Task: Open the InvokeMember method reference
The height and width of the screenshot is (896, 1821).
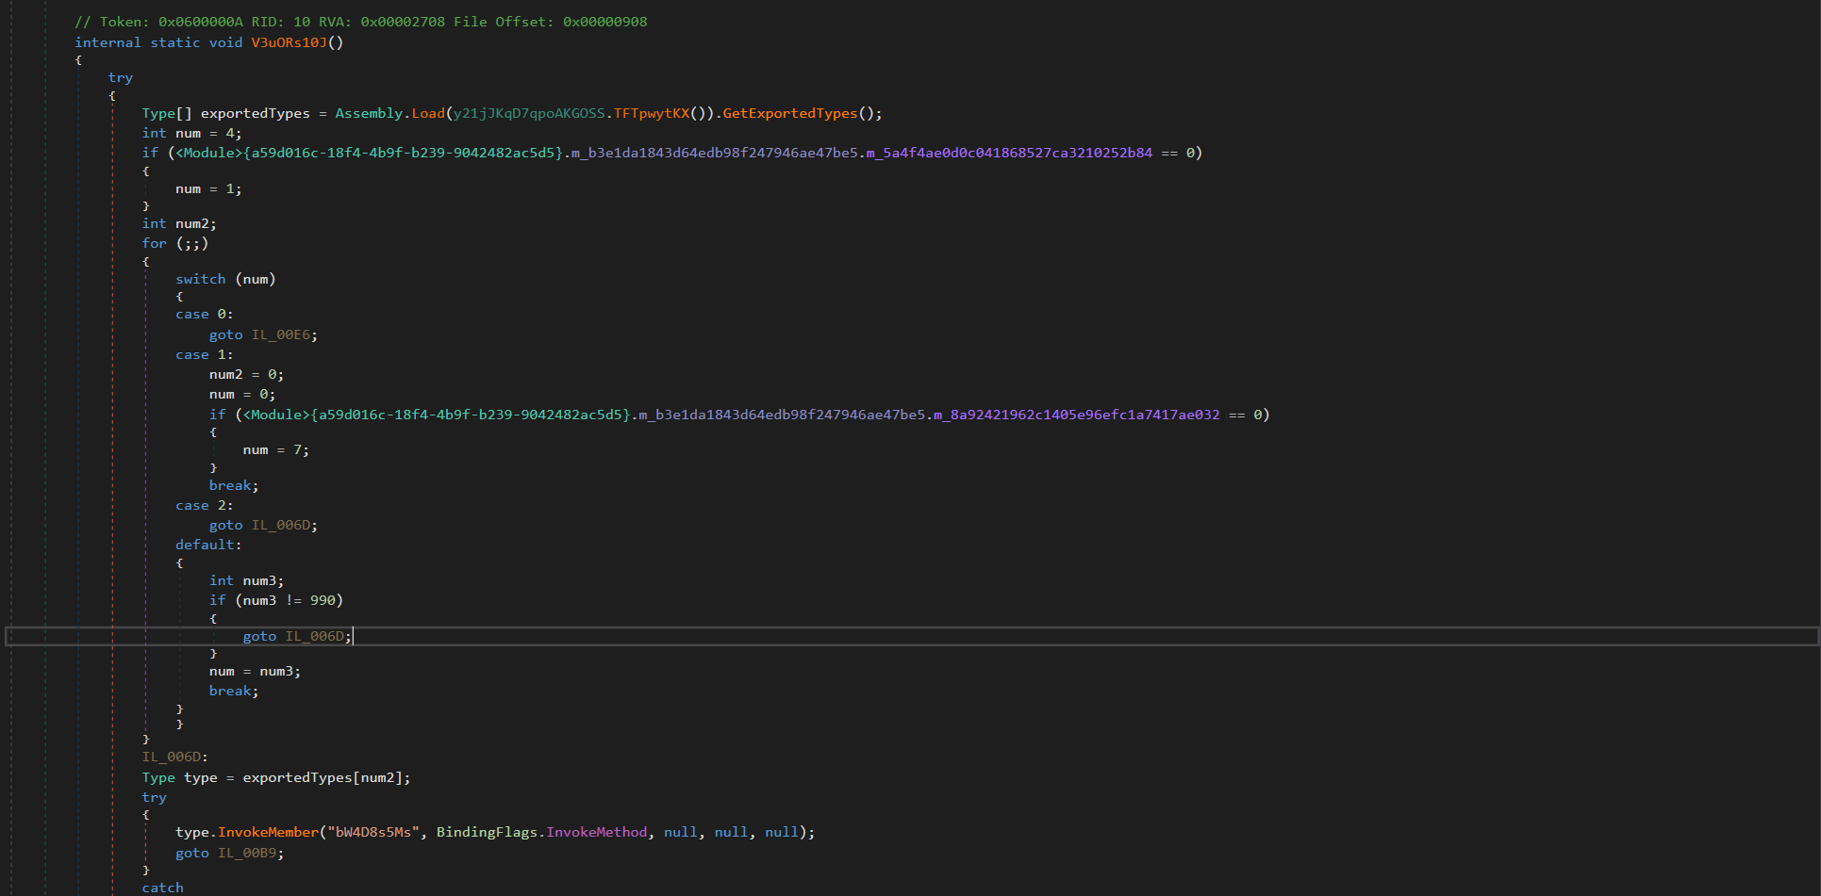Action: click(x=268, y=832)
